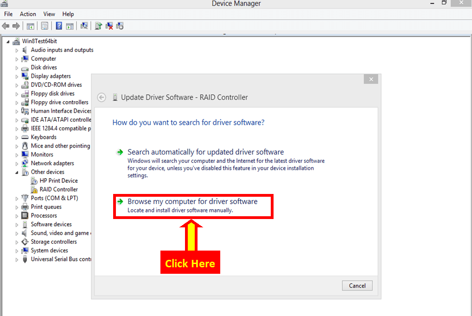Click Update Driver Software toolbar icon
This screenshot has height=316, width=472.
coord(98,26)
